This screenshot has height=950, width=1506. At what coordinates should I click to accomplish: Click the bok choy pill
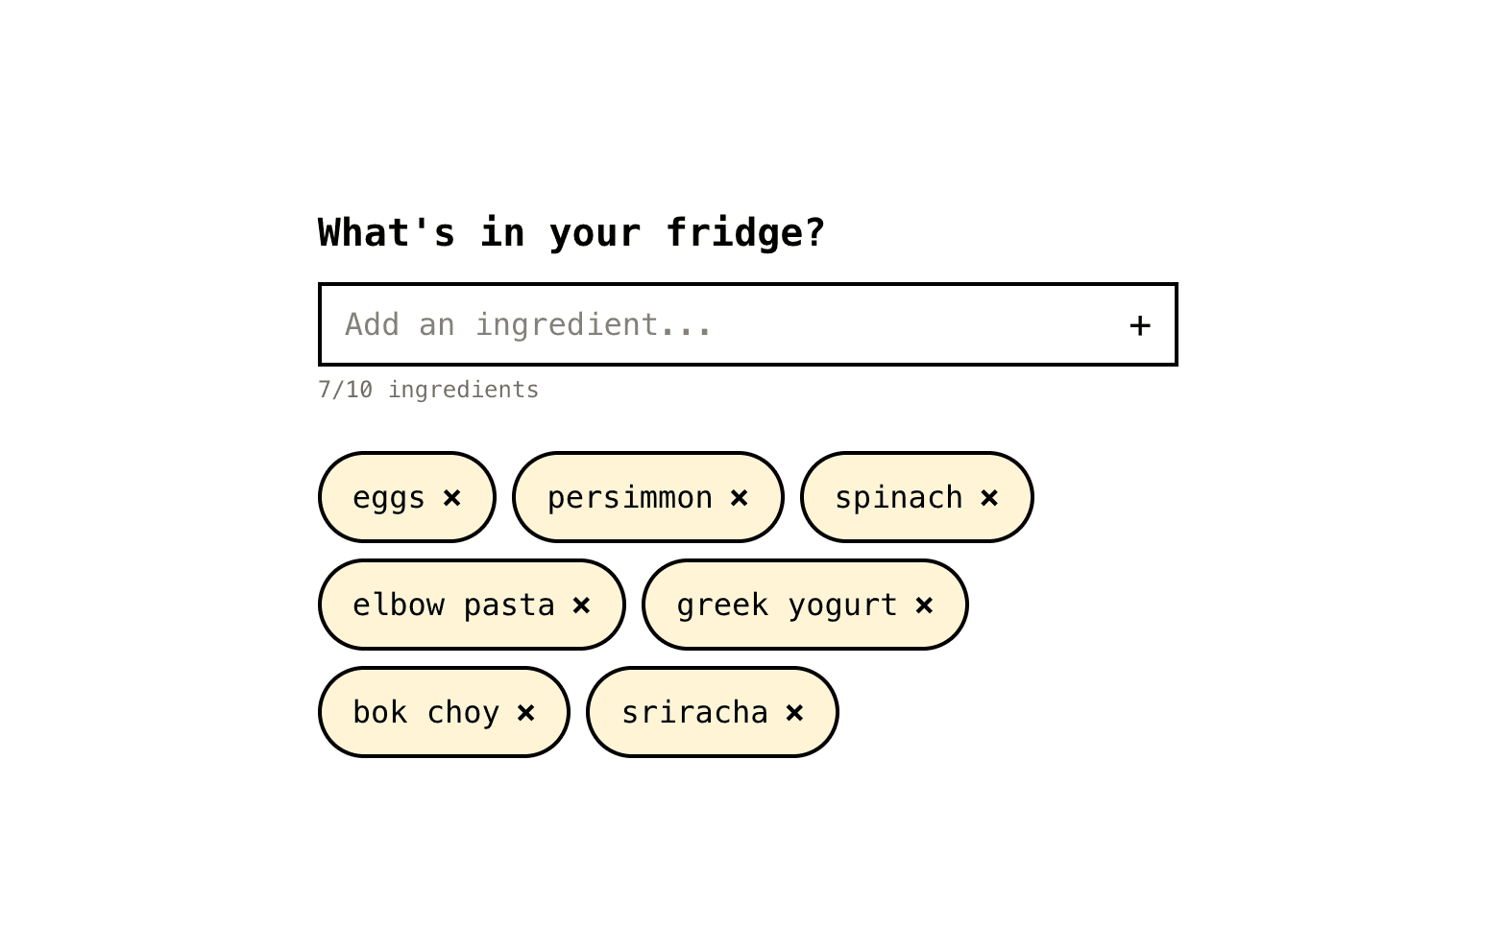[x=425, y=712]
